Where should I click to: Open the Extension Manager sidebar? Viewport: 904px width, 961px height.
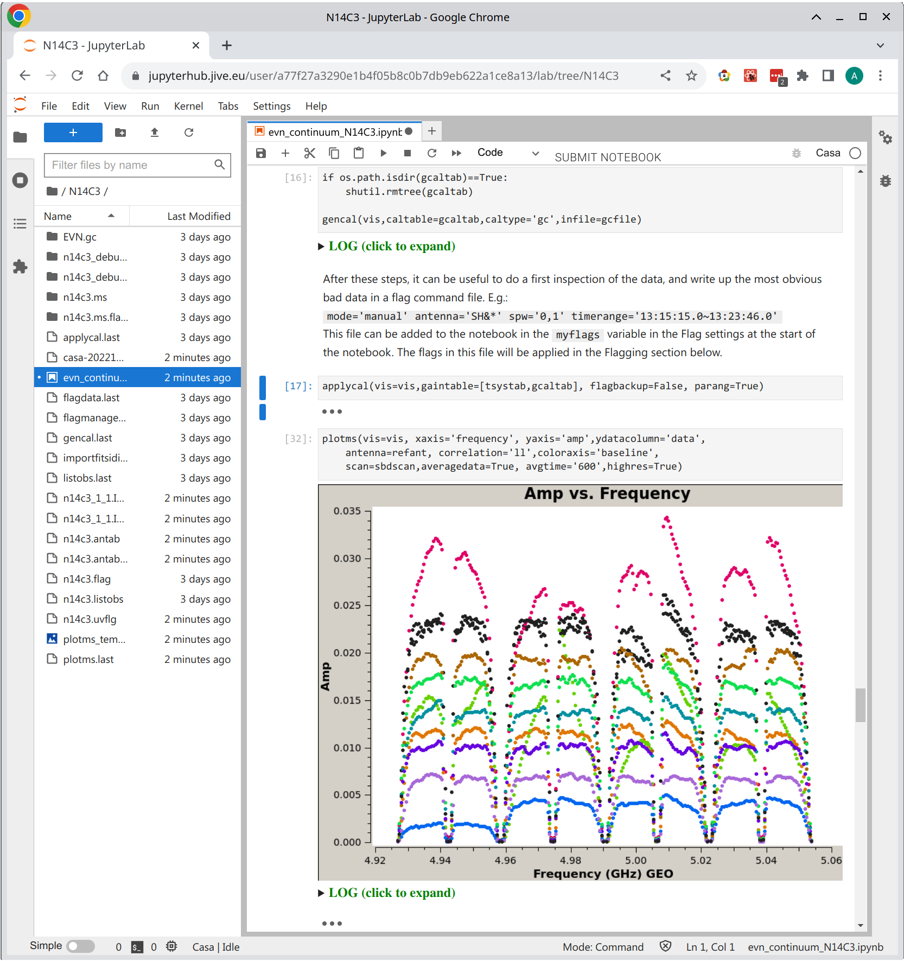[20, 267]
